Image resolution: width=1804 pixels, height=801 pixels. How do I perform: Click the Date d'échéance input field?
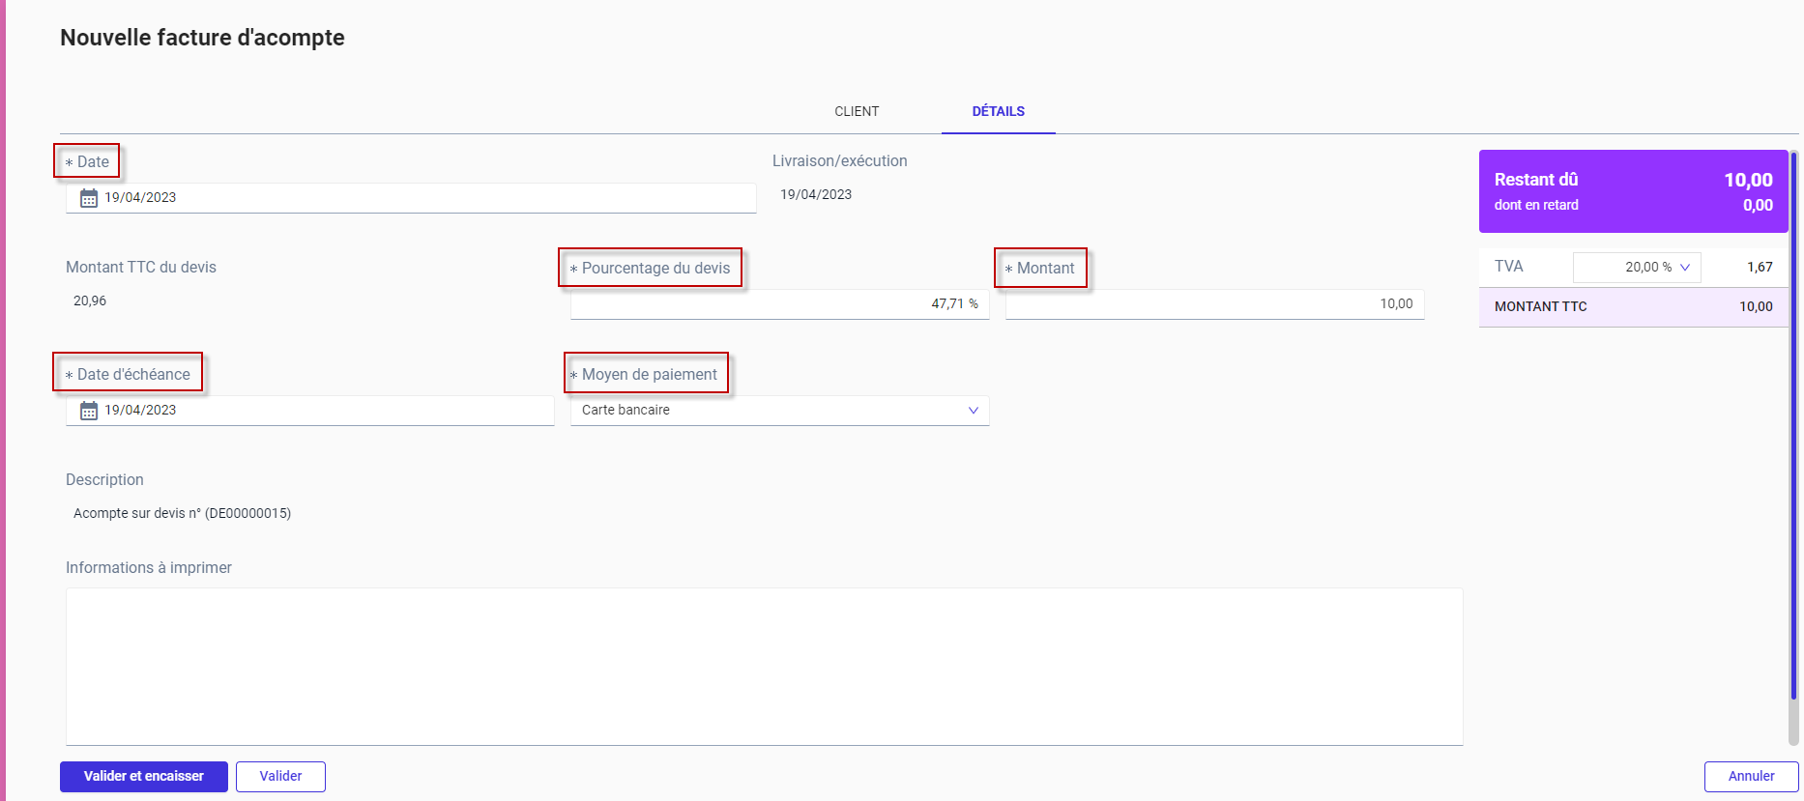310,411
